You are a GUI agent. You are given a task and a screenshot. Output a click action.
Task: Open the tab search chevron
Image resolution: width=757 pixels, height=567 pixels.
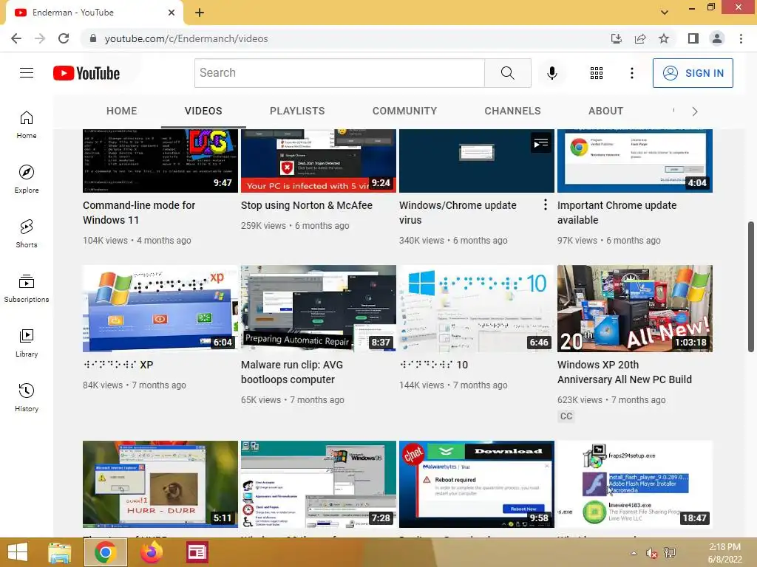[665, 13]
